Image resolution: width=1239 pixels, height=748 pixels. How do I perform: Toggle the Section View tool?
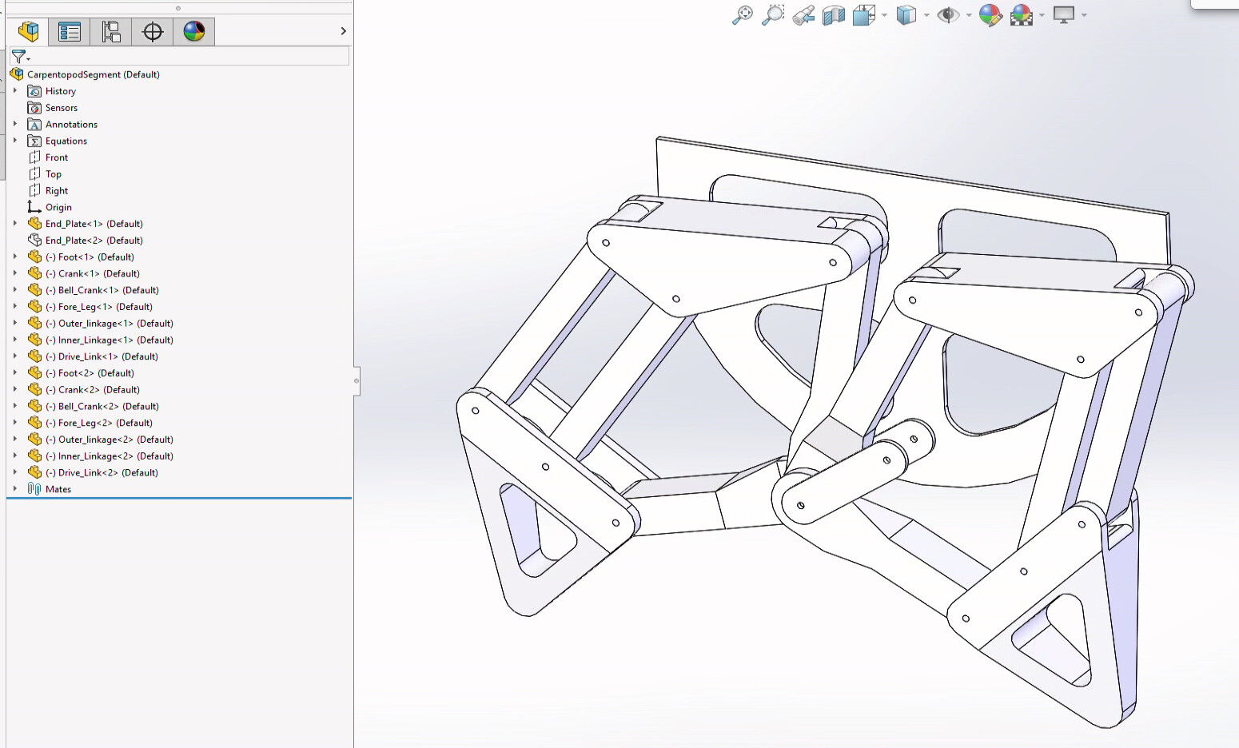(833, 15)
